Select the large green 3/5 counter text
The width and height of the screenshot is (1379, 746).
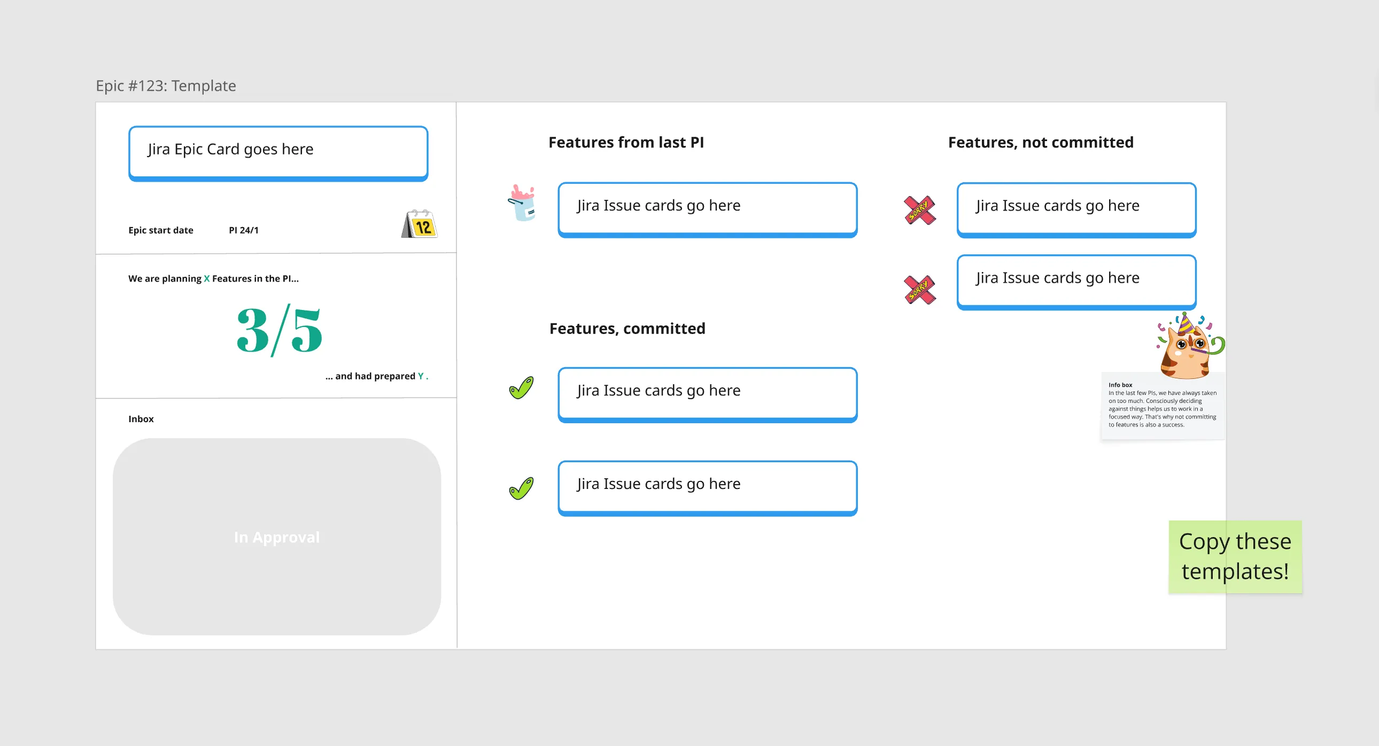pyautogui.click(x=280, y=330)
